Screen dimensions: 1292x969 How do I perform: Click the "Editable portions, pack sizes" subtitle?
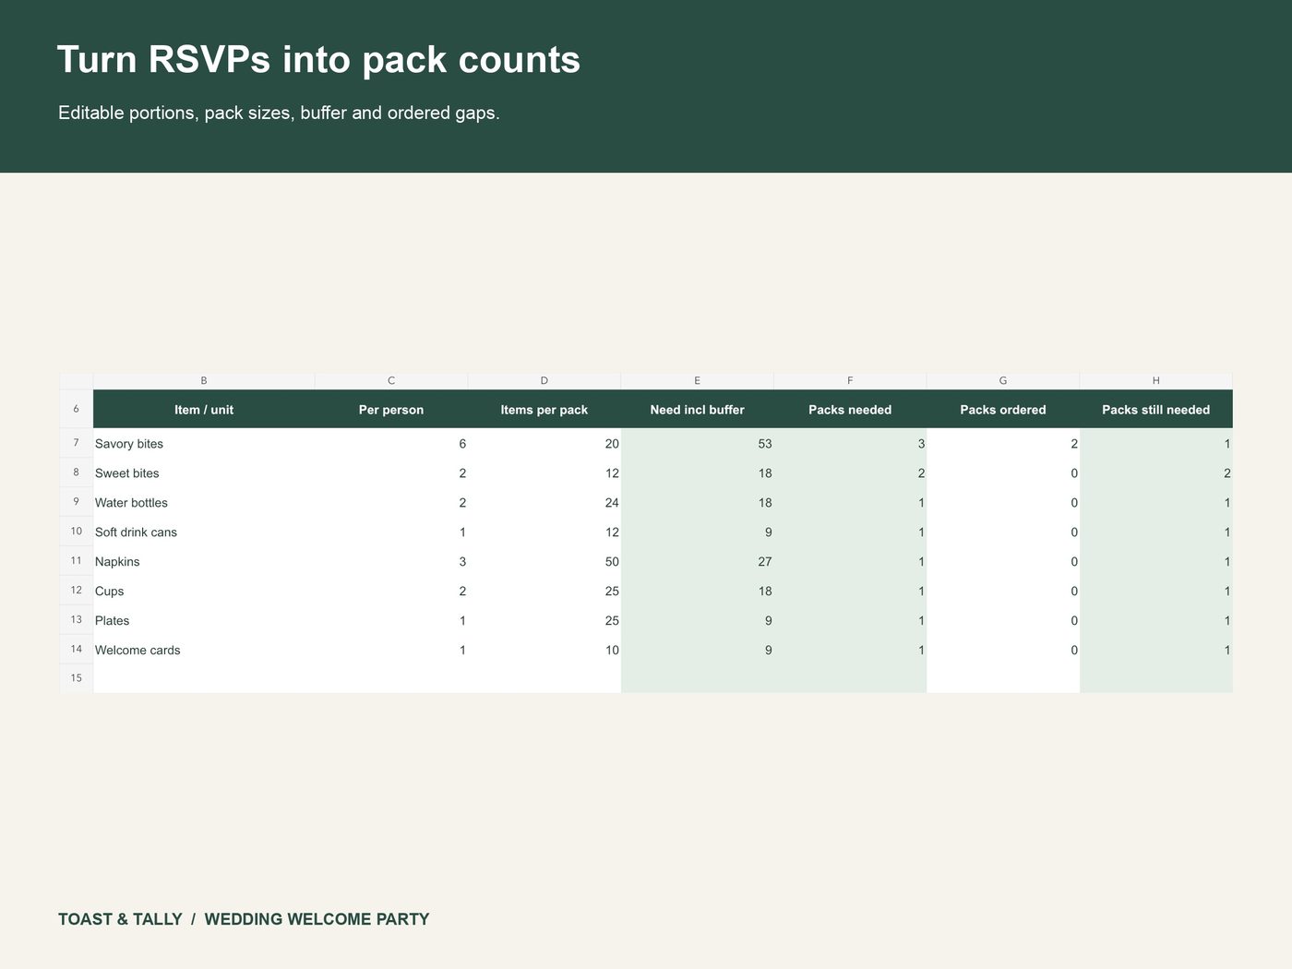(x=279, y=113)
